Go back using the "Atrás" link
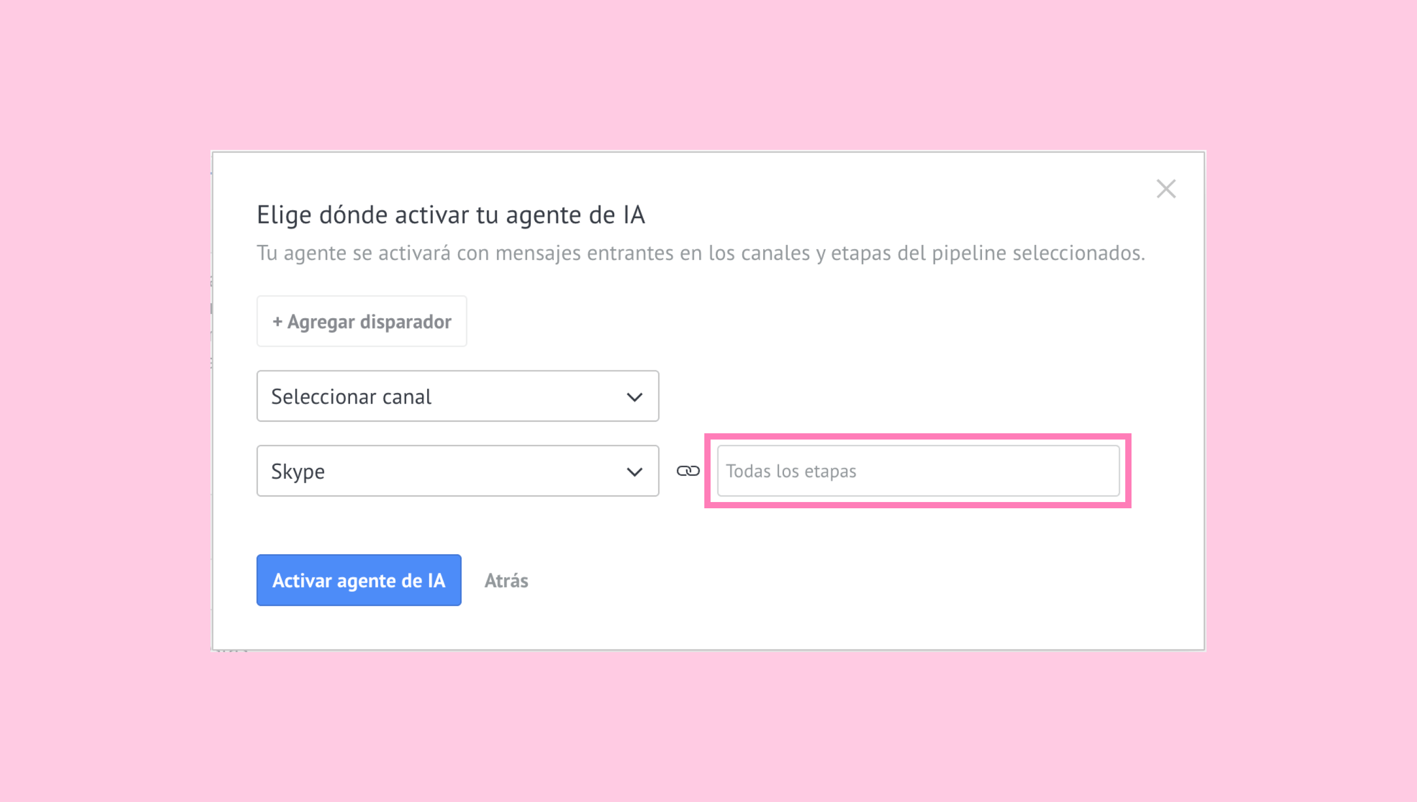 506,581
